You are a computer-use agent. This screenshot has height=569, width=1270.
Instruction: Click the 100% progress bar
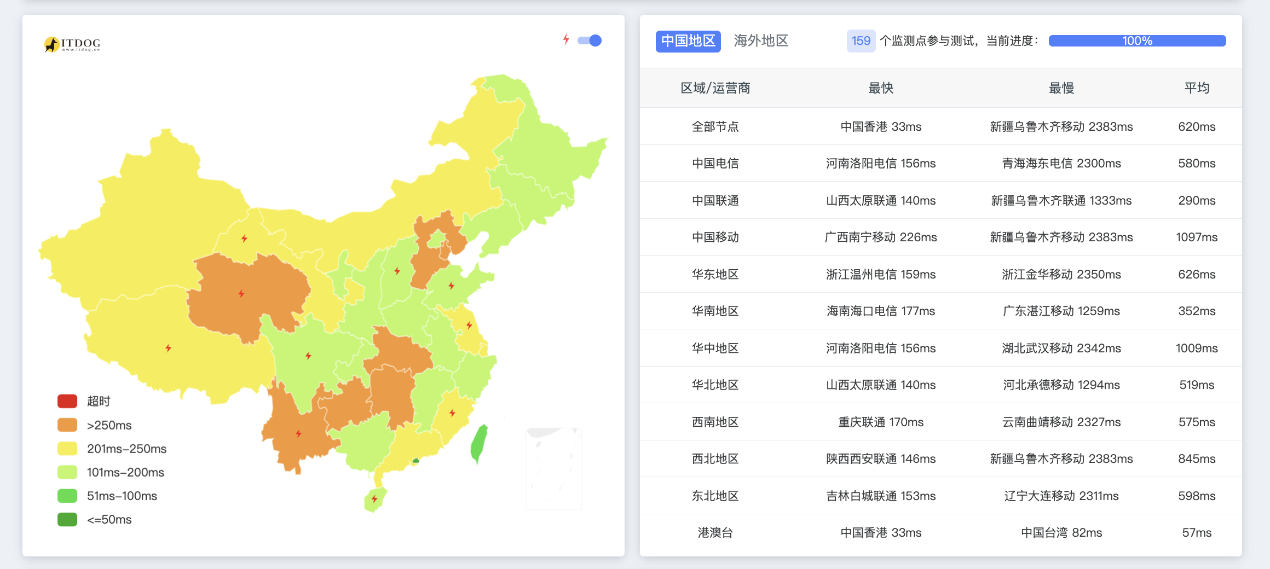click(1137, 41)
